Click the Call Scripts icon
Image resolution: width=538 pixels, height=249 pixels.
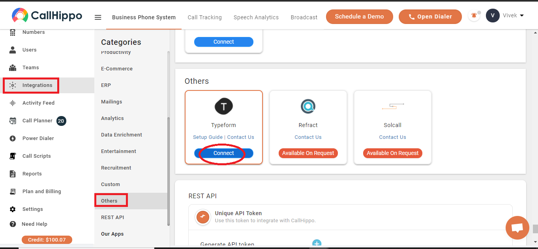click(13, 156)
